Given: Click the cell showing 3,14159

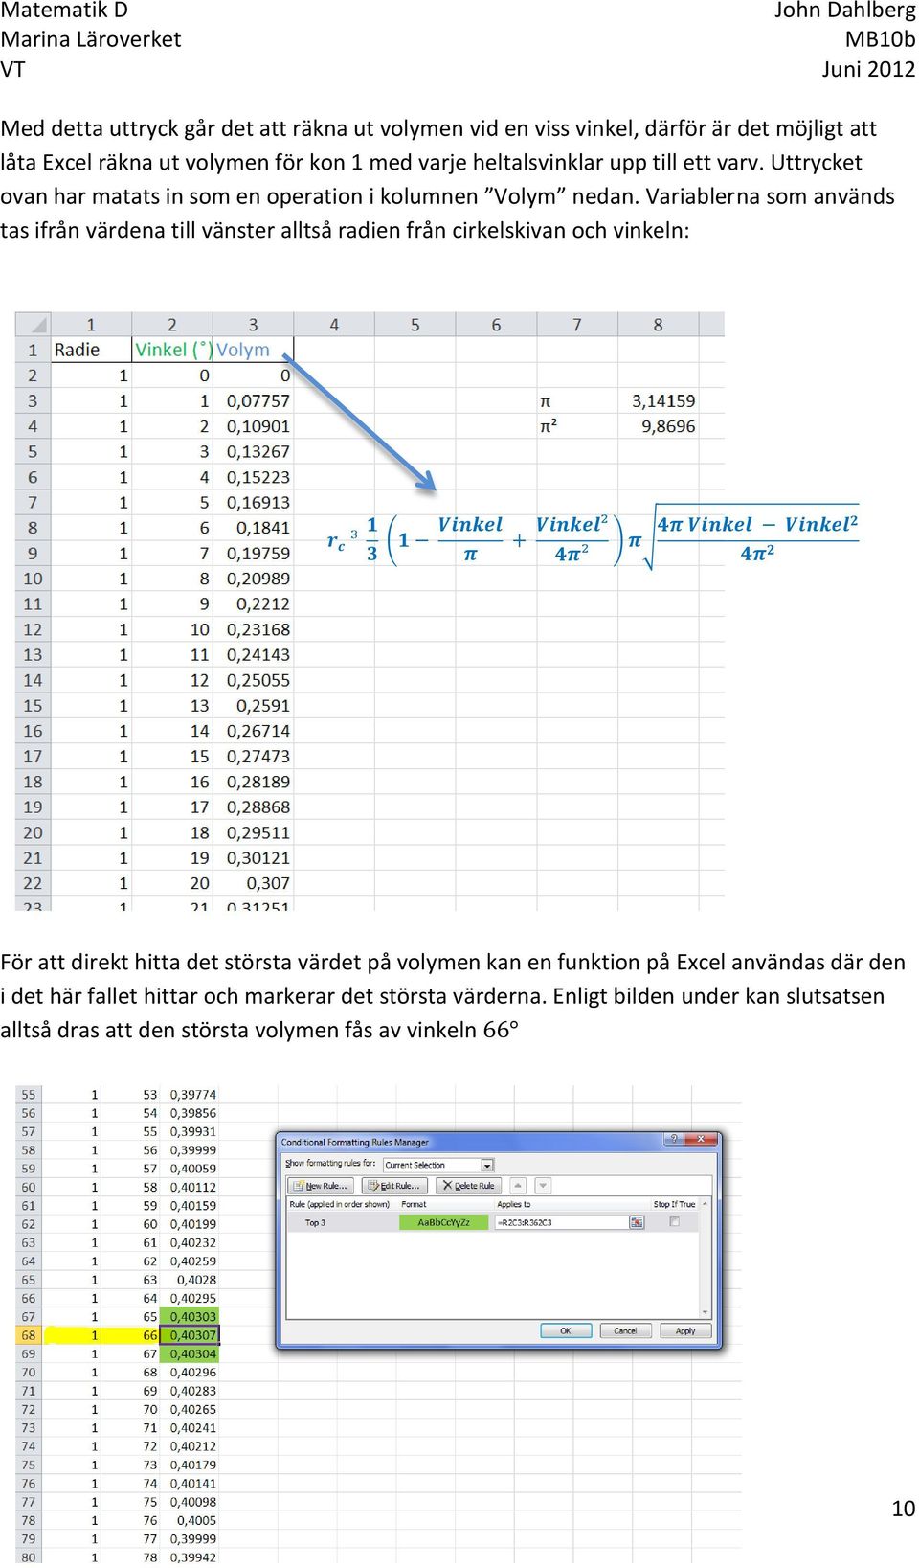Looking at the screenshot, I should pyautogui.click(x=658, y=400).
